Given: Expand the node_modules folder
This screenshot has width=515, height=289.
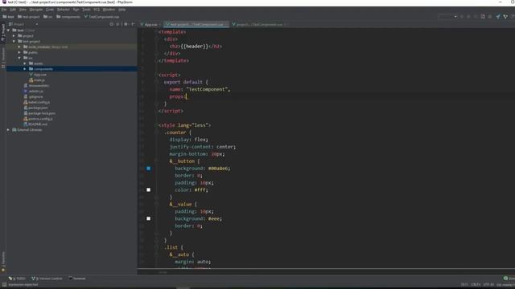Looking at the screenshot, I should tap(19, 47).
